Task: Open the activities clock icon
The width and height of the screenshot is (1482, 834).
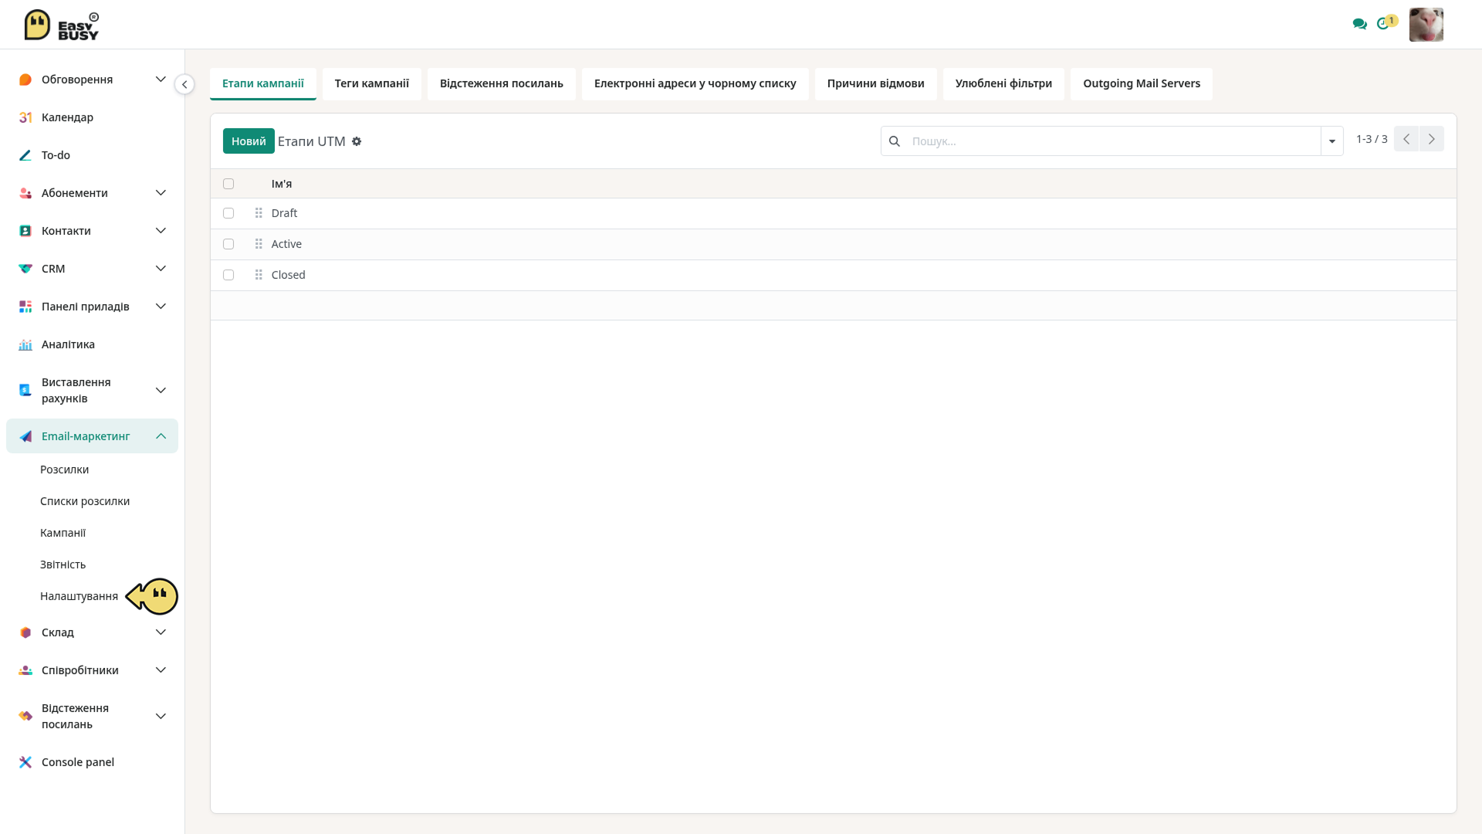Action: [1383, 24]
